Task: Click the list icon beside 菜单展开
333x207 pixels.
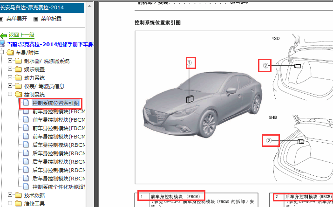Action: 1,19
